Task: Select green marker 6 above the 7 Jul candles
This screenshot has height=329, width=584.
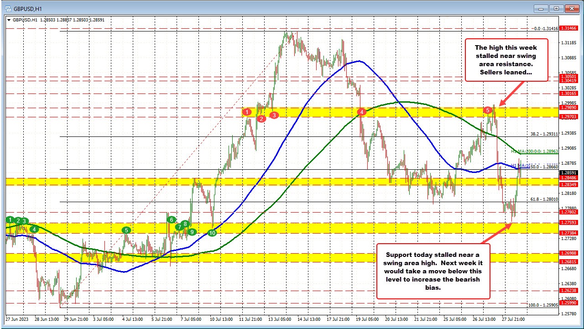Action: [172, 219]
